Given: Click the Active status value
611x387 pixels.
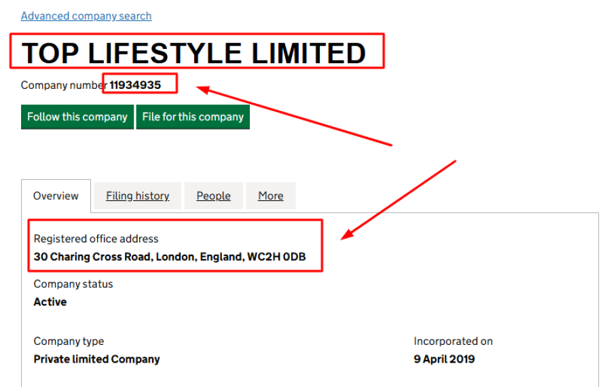Looking at the screenshot, I should (50, 302).
